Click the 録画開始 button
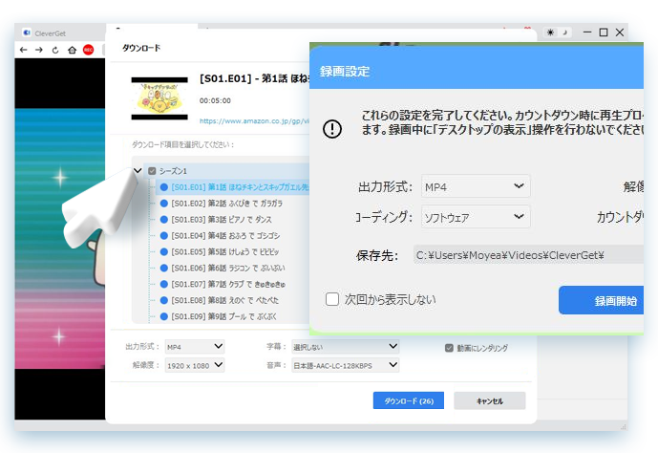Viewport: 658px width, 453px height. click(x=602, y=301)
